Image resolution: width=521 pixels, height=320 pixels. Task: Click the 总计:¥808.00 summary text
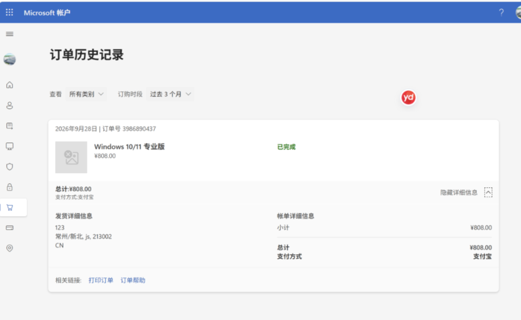tap(73, 189)
